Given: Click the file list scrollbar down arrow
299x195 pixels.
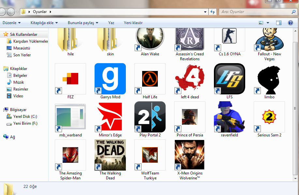Looking at the screenshot, I should point(295,179).
